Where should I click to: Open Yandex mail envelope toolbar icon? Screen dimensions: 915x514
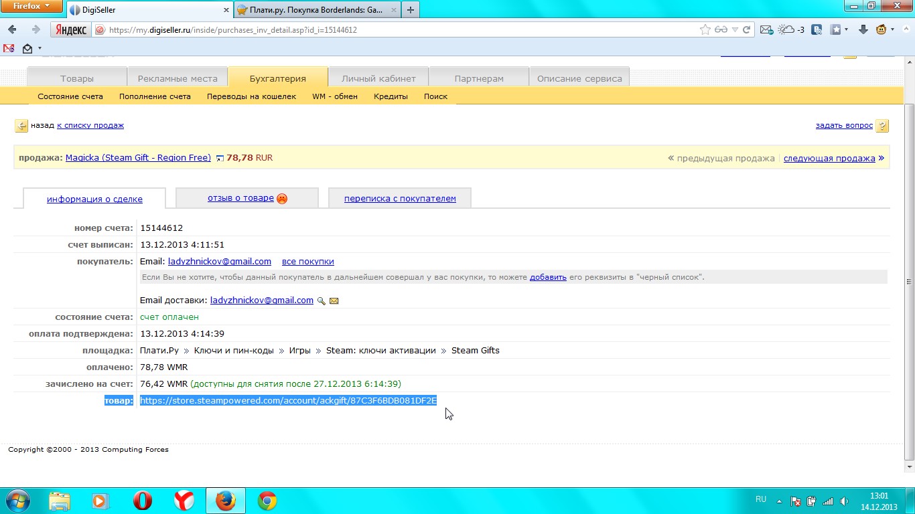click(x=767, y=29)
